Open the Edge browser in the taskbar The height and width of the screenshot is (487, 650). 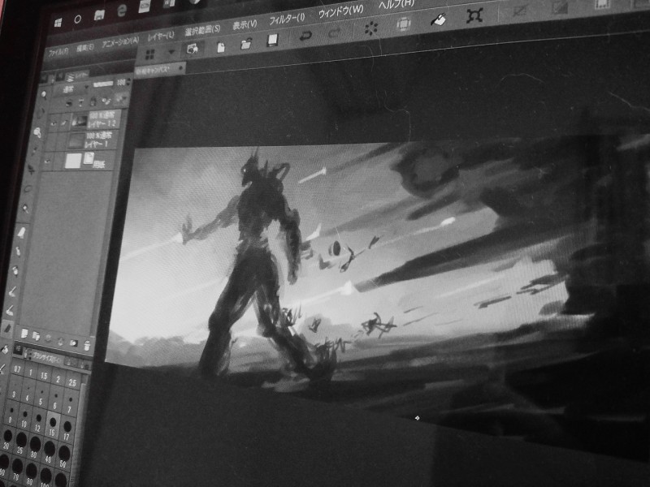coord(121,11)
